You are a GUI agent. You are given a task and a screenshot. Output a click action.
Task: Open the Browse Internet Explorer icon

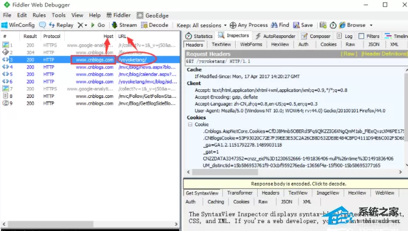click(342, 25)
